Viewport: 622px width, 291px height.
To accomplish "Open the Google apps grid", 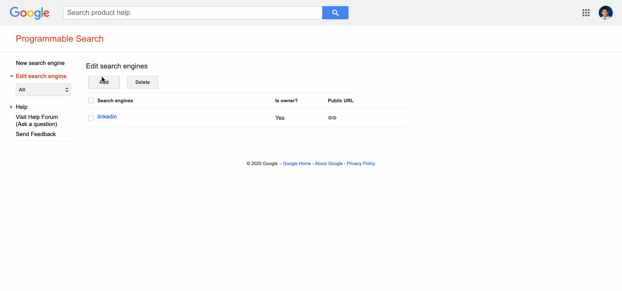I will 586,13.
